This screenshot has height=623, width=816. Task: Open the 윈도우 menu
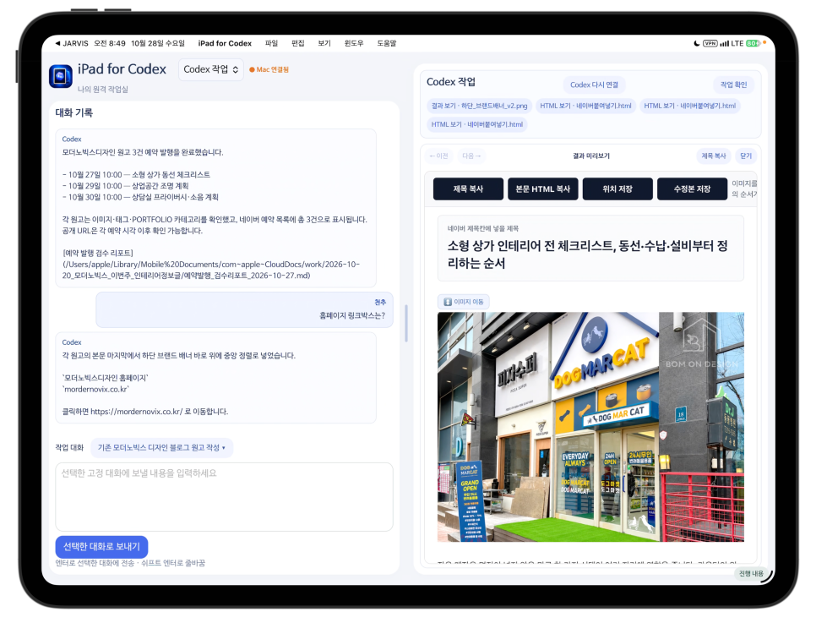coord(354,43)
